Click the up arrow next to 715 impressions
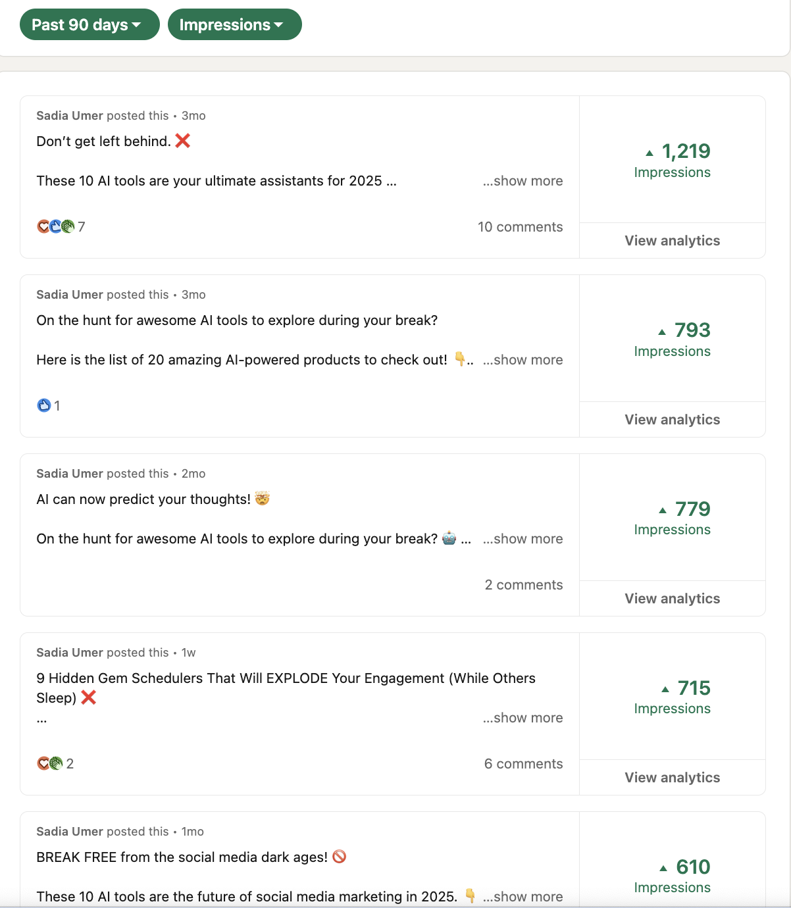 [x=665, y=689]
